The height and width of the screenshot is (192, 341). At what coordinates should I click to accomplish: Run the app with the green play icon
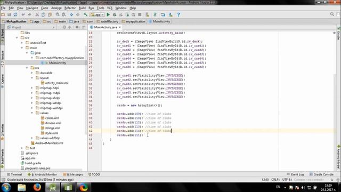108,14
